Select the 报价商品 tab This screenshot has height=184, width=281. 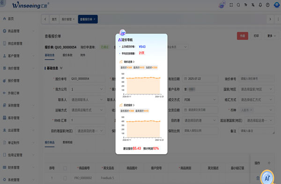(x=50, y=142)
